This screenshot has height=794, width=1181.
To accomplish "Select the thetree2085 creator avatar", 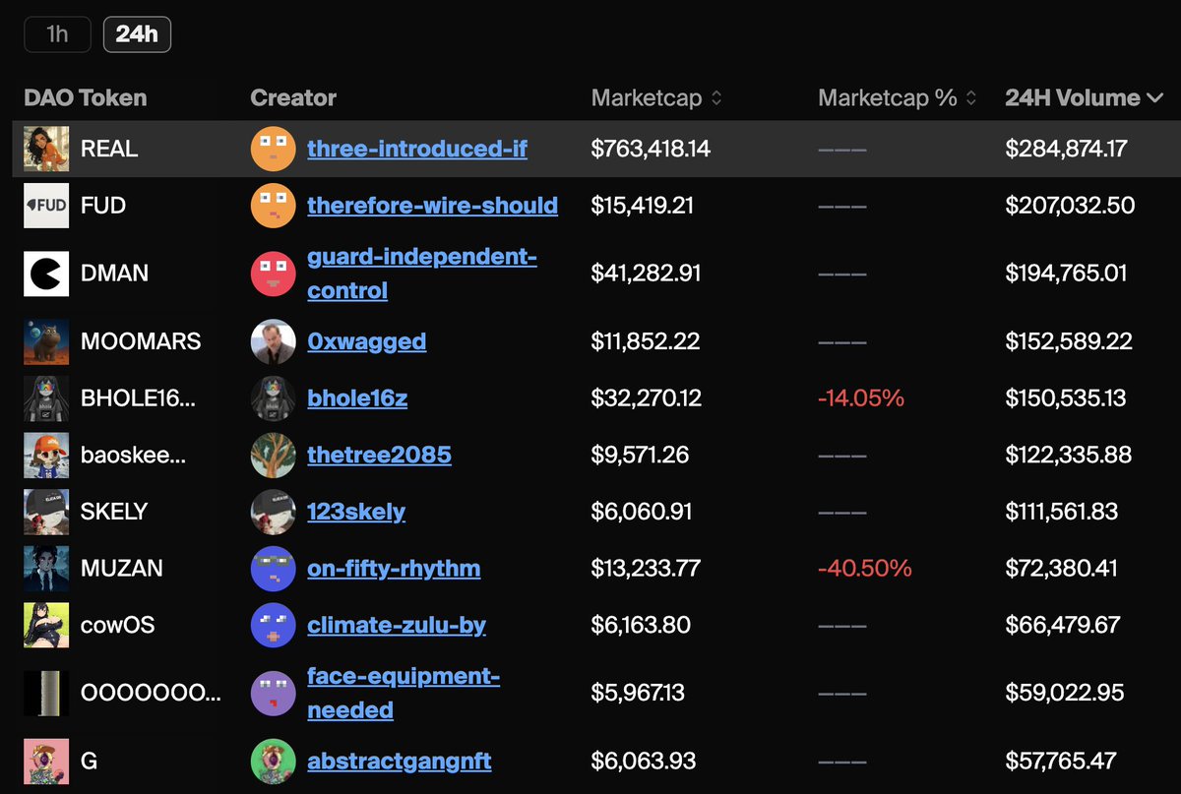I will click(274, 455).
